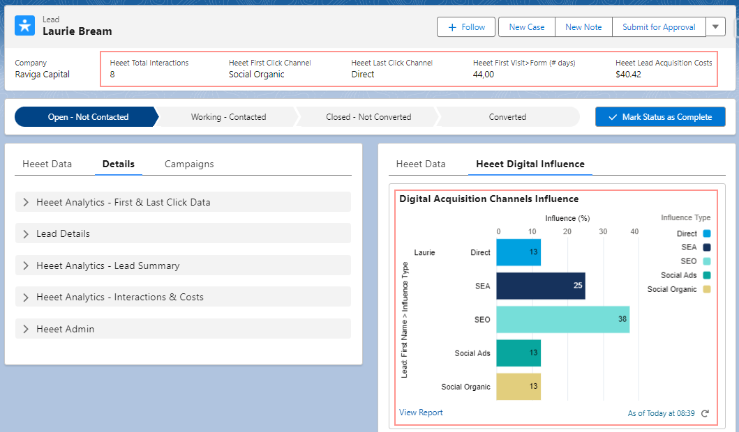Open the actions dropdown arrow next to Submit for Approval

tap(715, 27)
